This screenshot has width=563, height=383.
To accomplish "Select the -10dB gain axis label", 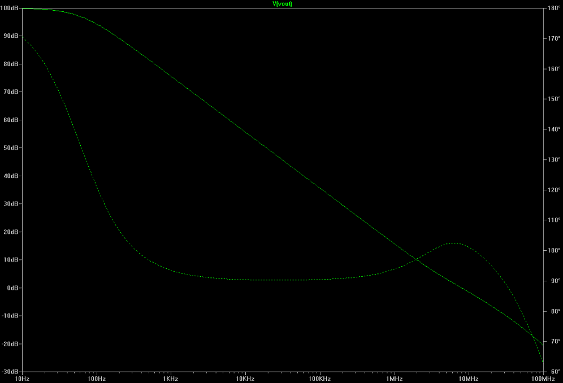I will [10, 316].
